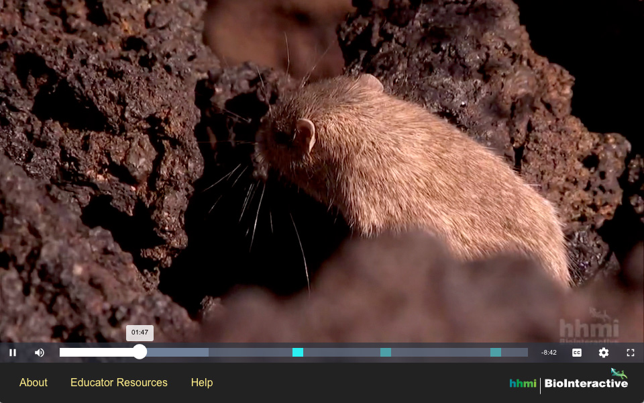Click the progress bar scrubber handle

(x=140, y=352)
